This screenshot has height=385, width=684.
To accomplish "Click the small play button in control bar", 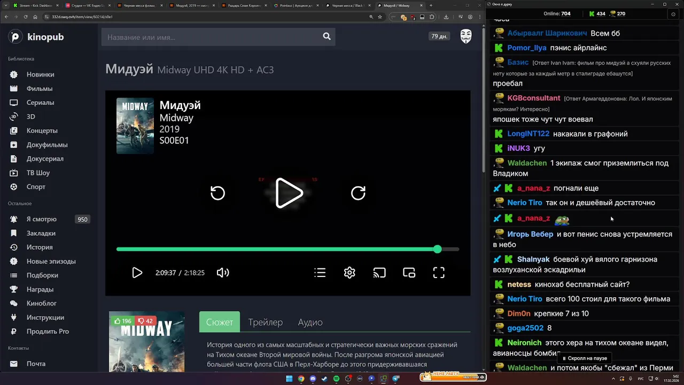I will [137, 273].
